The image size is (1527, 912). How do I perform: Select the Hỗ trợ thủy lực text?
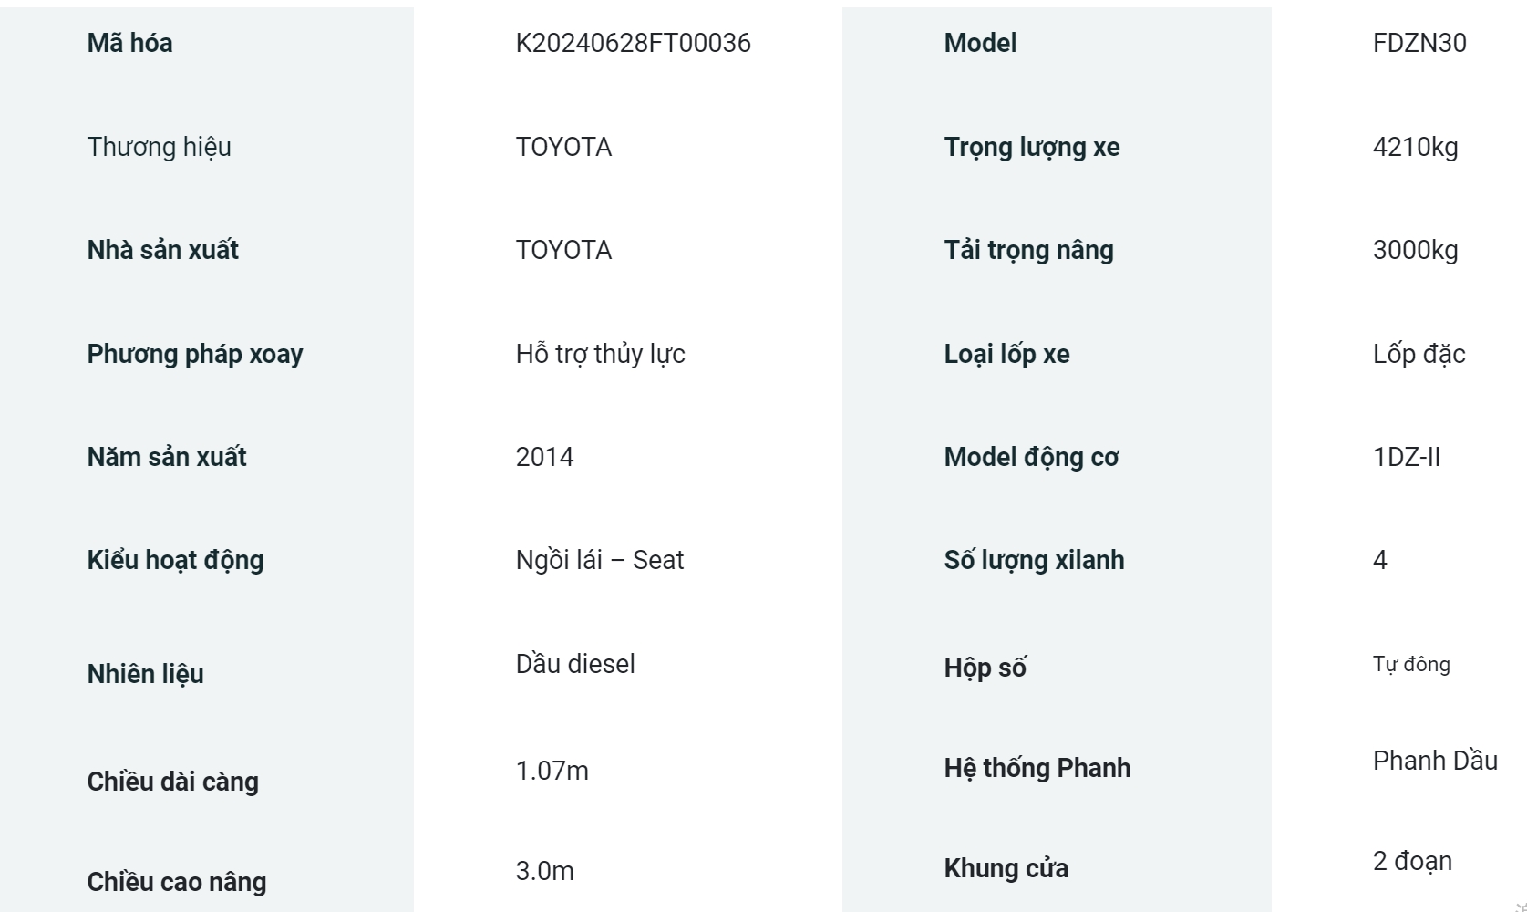coord(601,354)
